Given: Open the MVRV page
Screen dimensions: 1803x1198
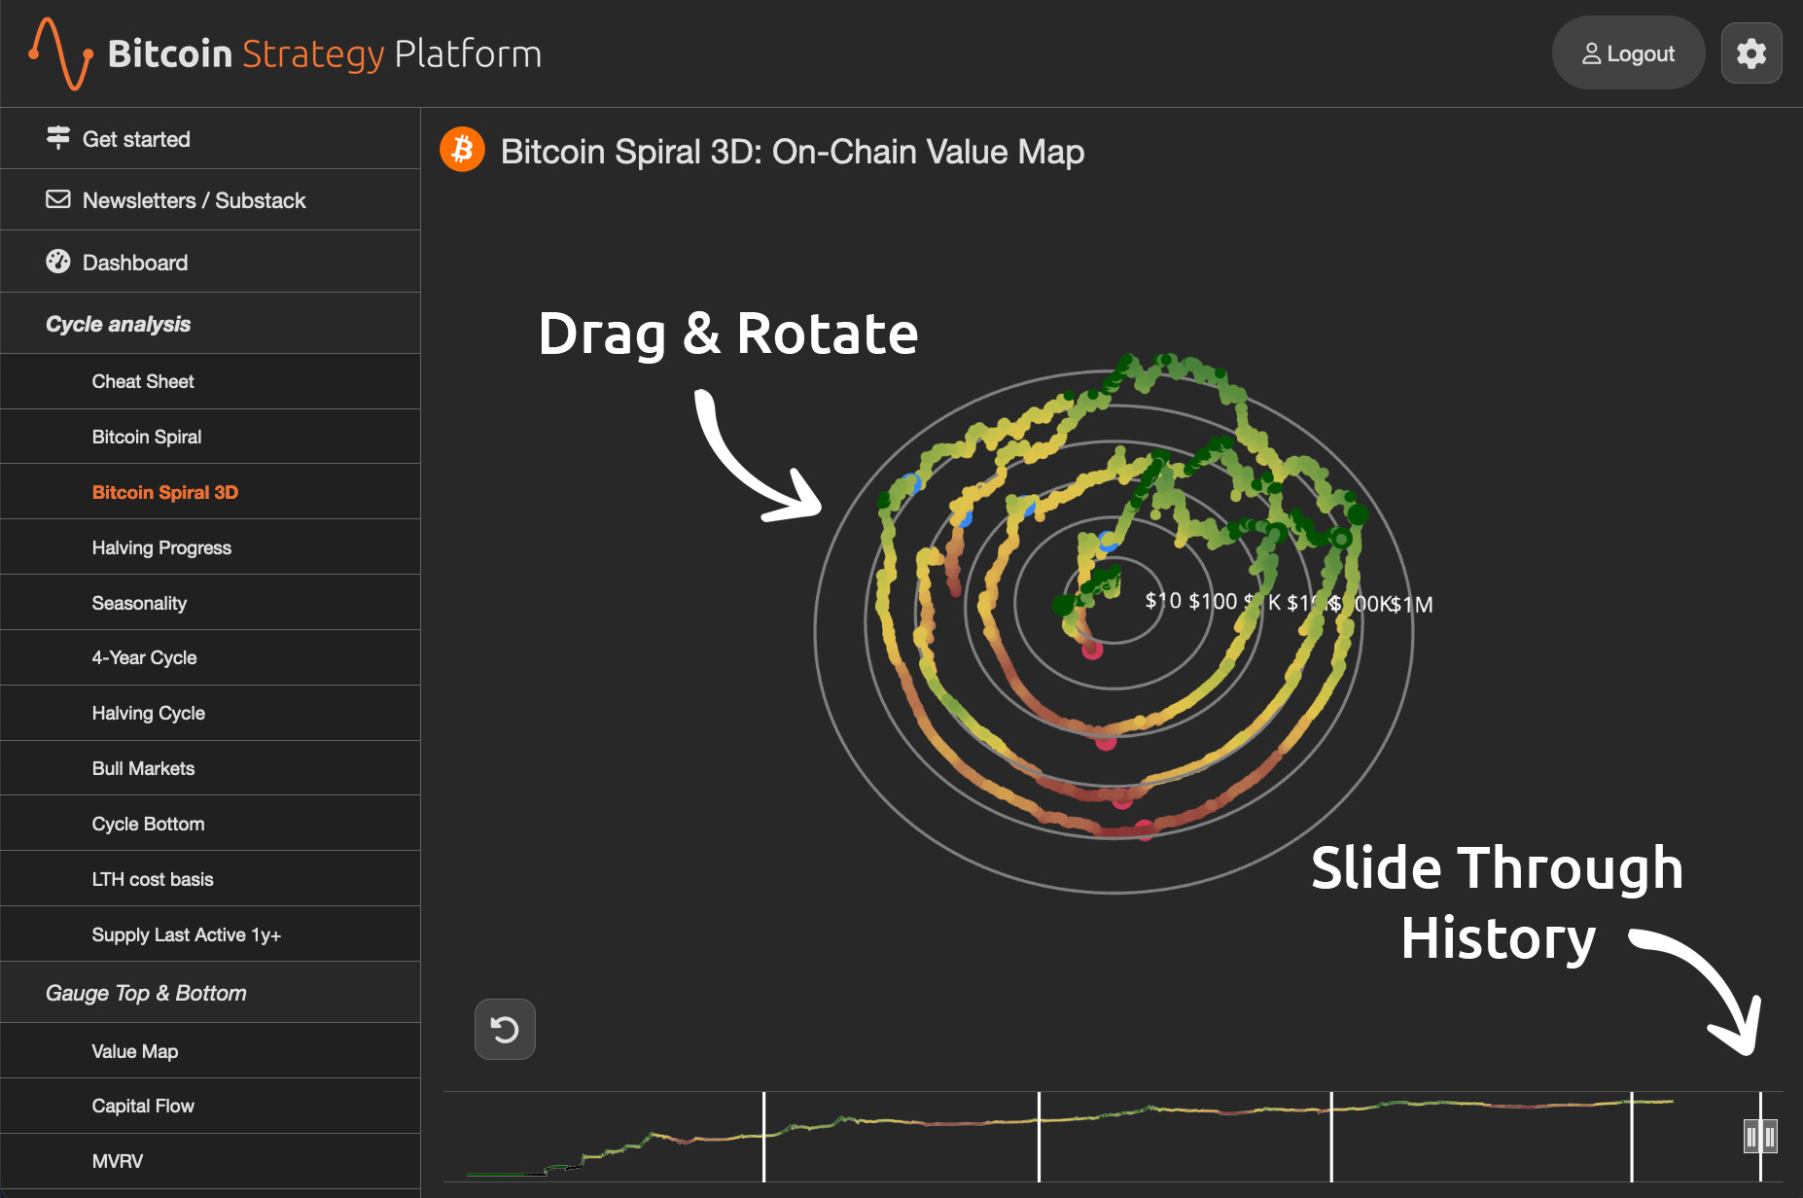Looking at the screenshot, I should click(x=210, y=1161).
